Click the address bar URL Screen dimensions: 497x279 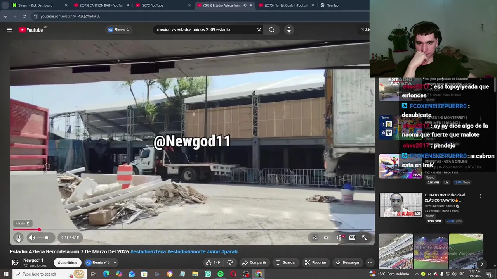point(70,16)
